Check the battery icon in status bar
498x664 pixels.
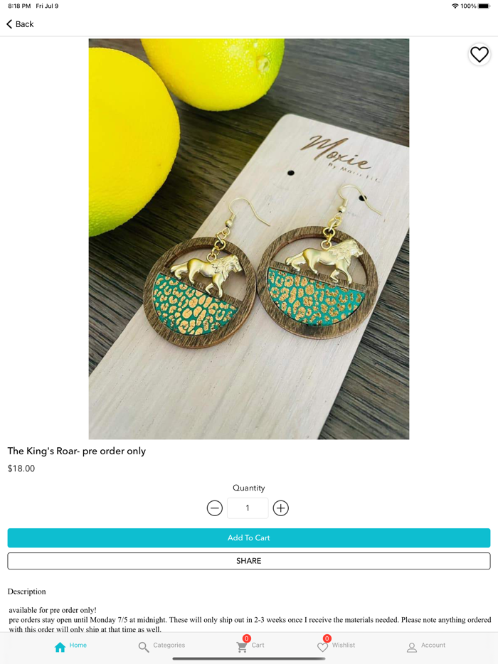(484, 6)
